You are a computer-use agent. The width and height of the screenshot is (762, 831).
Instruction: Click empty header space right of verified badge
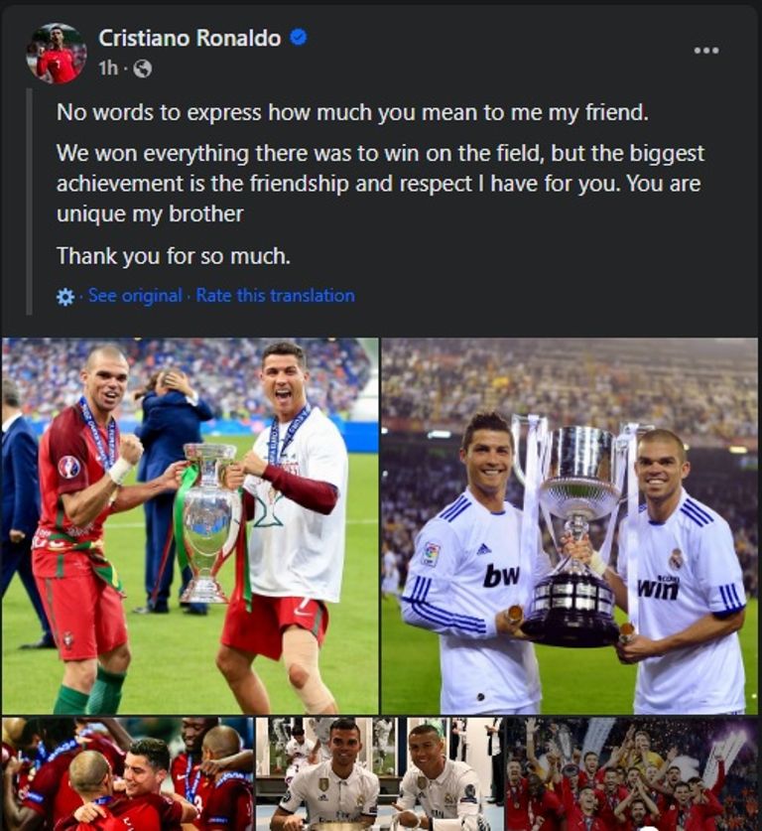[496, 40]
